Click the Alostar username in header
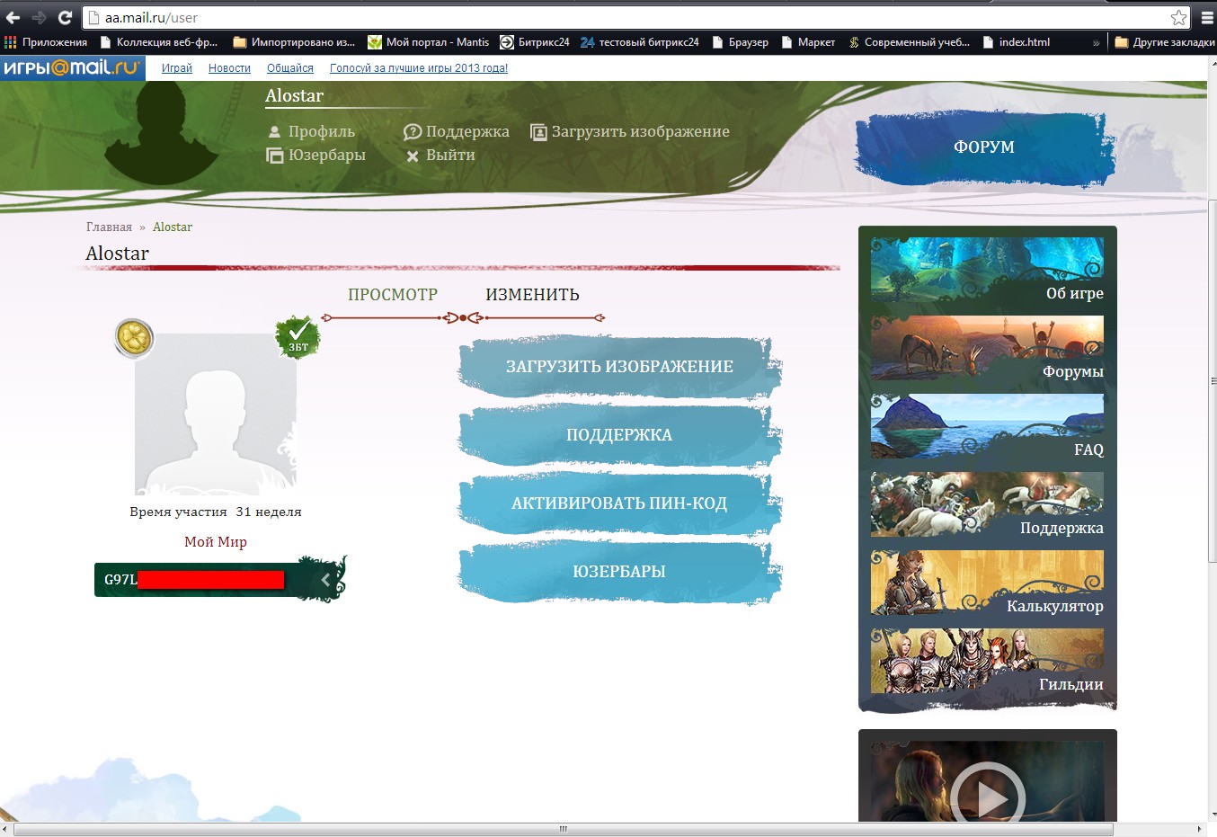Image resolution: width=1217 pixels, height=837 pixels. pyautogui.click(x=294, y=96)
